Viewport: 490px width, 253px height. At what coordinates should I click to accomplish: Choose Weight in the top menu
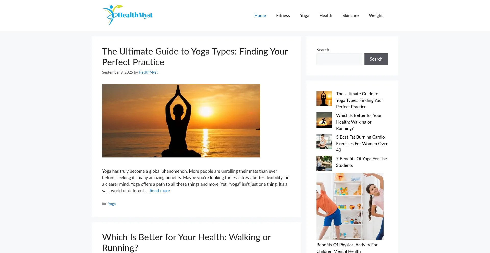click(376, 16)
